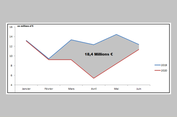Screen dimensions: 177x117
Task: Click the blue line's peak at Mai
Action: click(116, 34)
